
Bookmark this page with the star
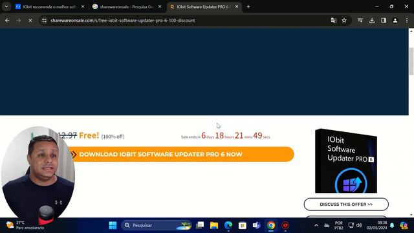[344, 20]
